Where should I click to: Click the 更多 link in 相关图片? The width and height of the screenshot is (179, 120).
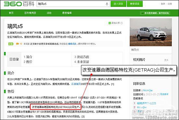(x=166, y=60)
